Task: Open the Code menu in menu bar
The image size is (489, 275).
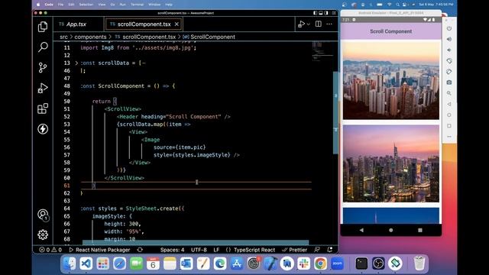Action: pyautogui.click(x=49, y=5)
